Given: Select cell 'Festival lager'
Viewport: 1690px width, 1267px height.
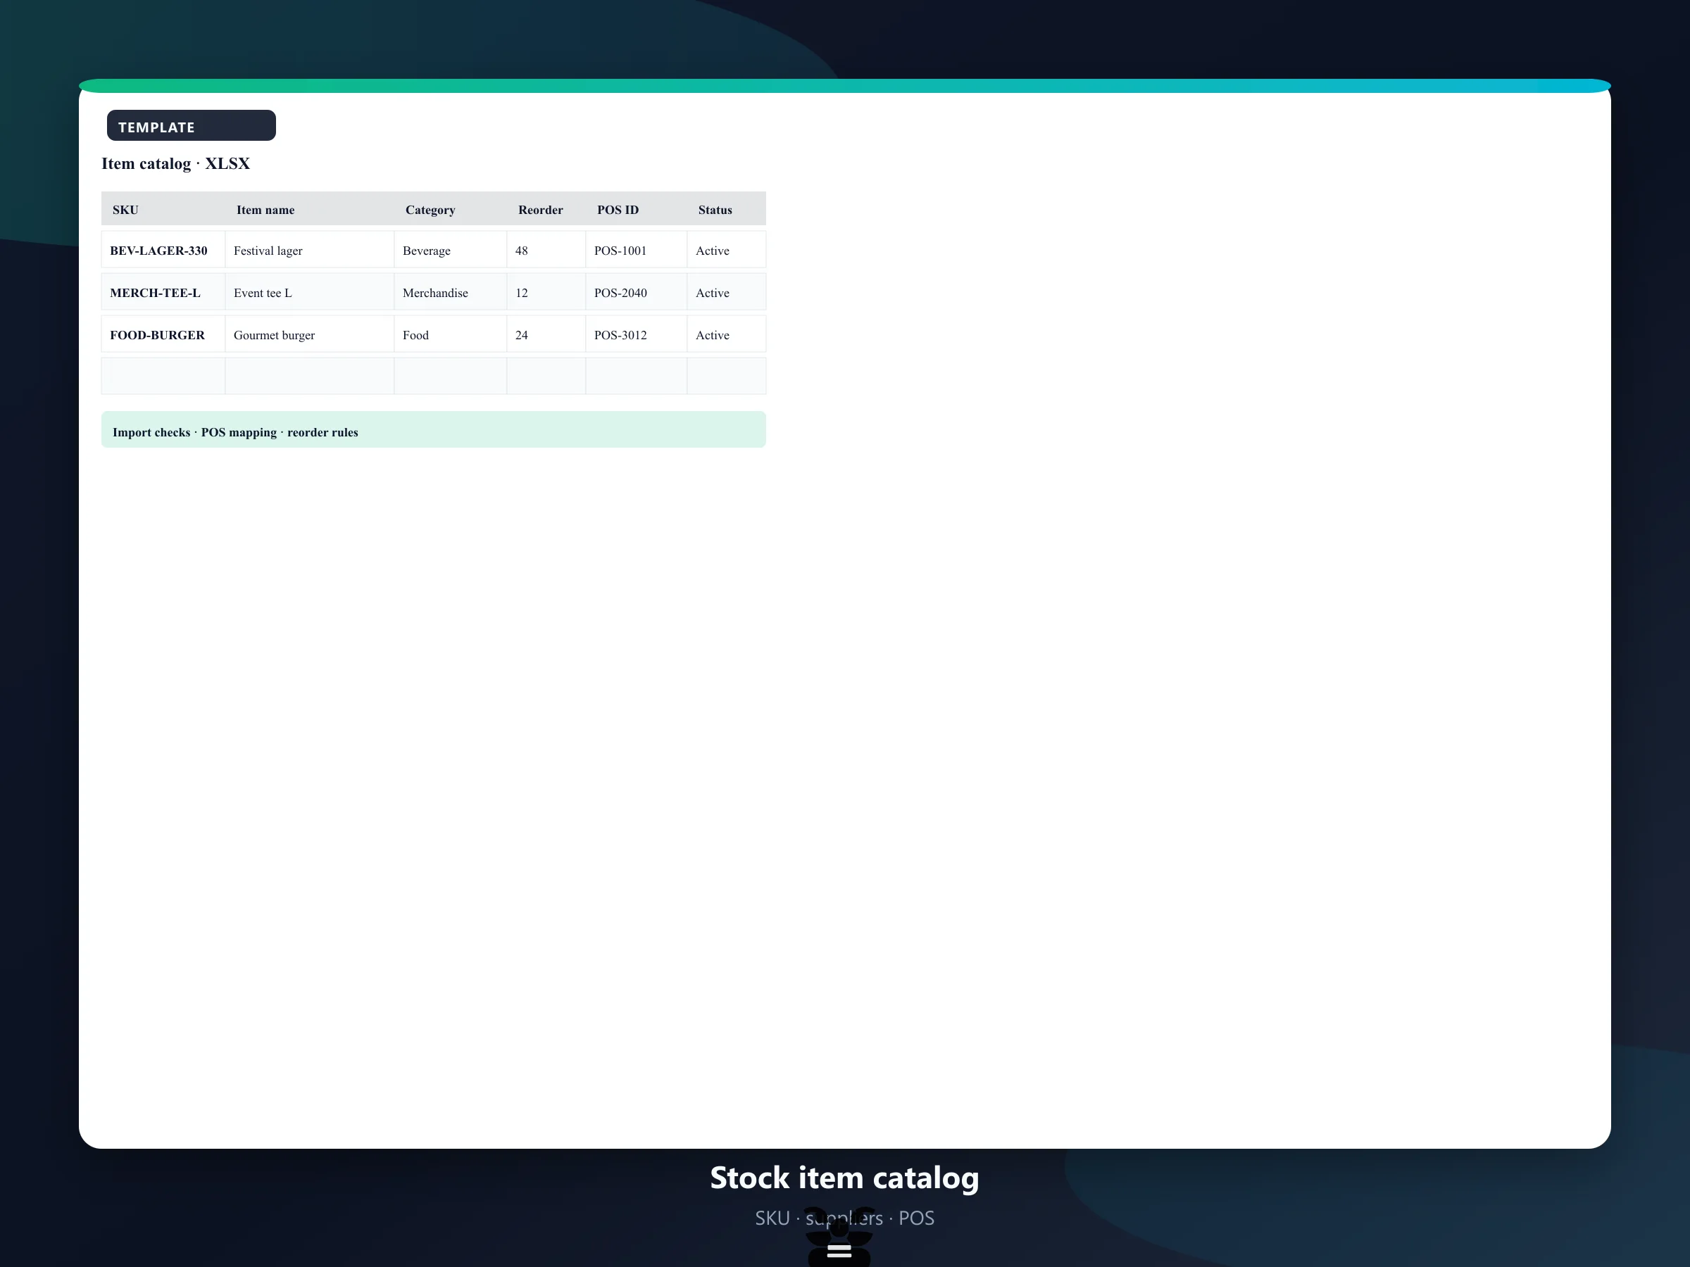Looking at the screenshot, I should pyautogui.click(x=309, y=250).
